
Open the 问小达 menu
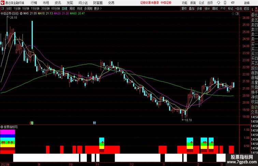[83, 3]
